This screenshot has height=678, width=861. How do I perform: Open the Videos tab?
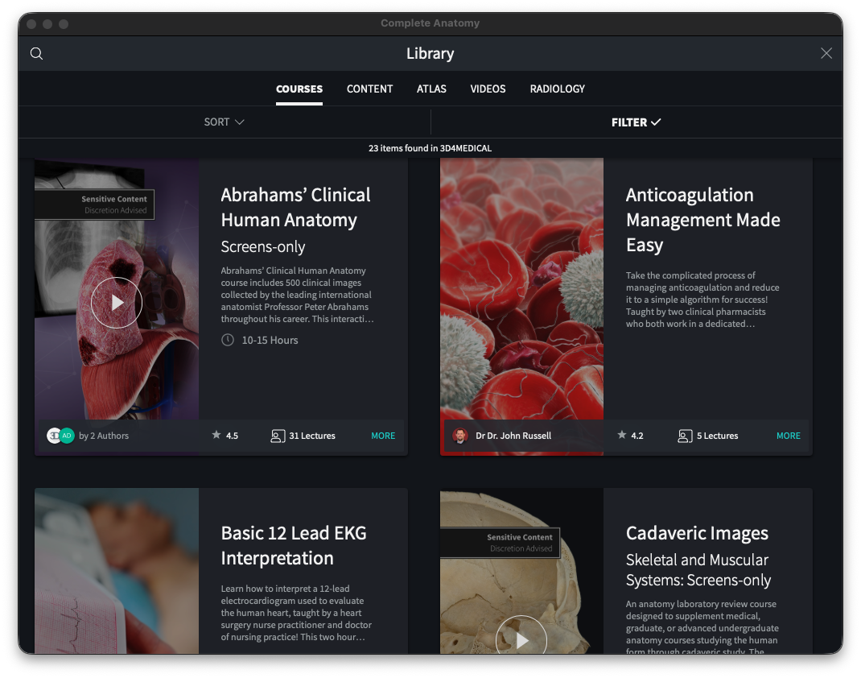(x=488, y=89)
